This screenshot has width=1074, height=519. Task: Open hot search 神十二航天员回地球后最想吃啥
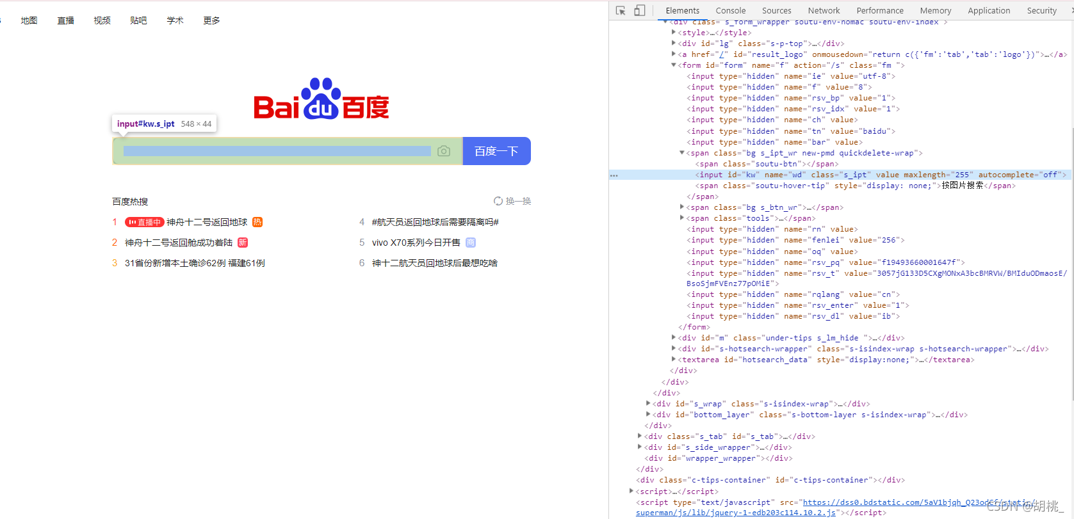435,263
